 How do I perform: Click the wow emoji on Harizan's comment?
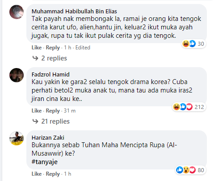(186, 170)
